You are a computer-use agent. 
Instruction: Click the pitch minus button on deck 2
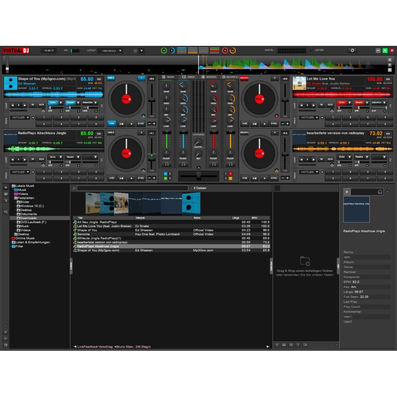283,123
